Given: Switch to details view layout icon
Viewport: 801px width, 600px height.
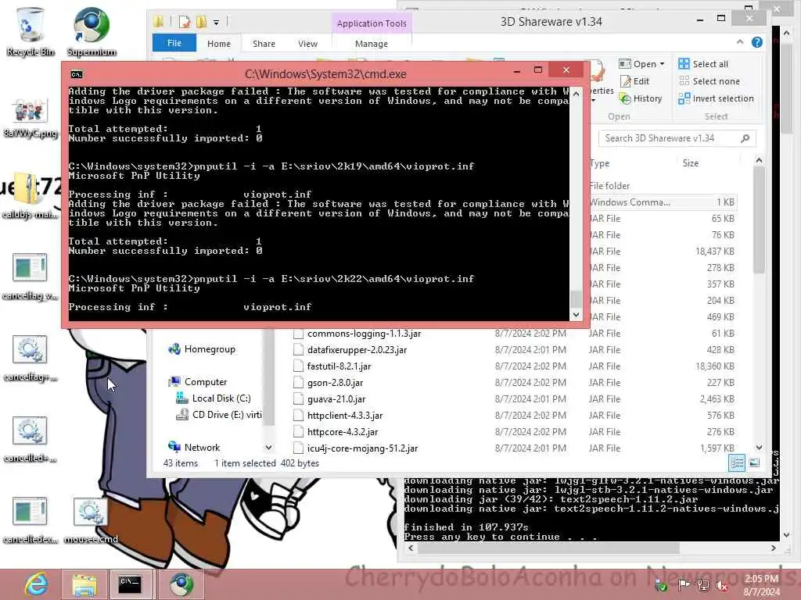Looking at the screenshot, I should coord(737,462).
